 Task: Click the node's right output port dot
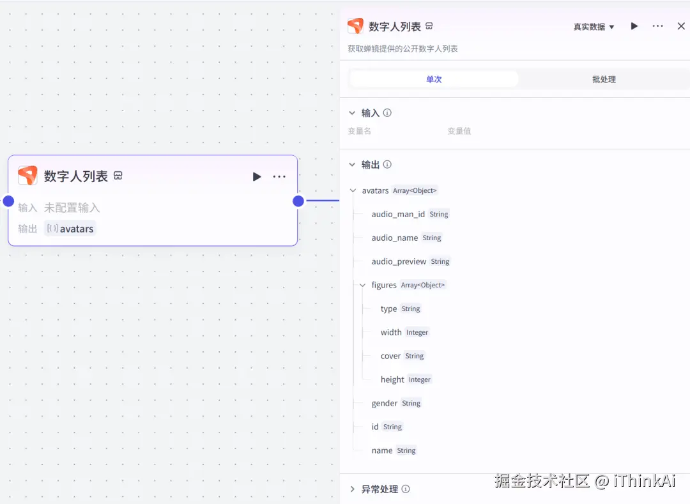(298, 201)
